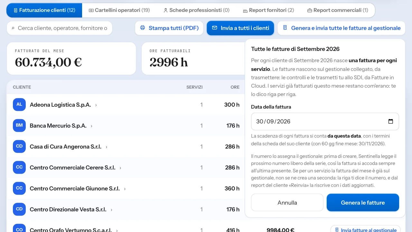Expand Centro Commerciale Giunone chevron

tap(125, 189)
